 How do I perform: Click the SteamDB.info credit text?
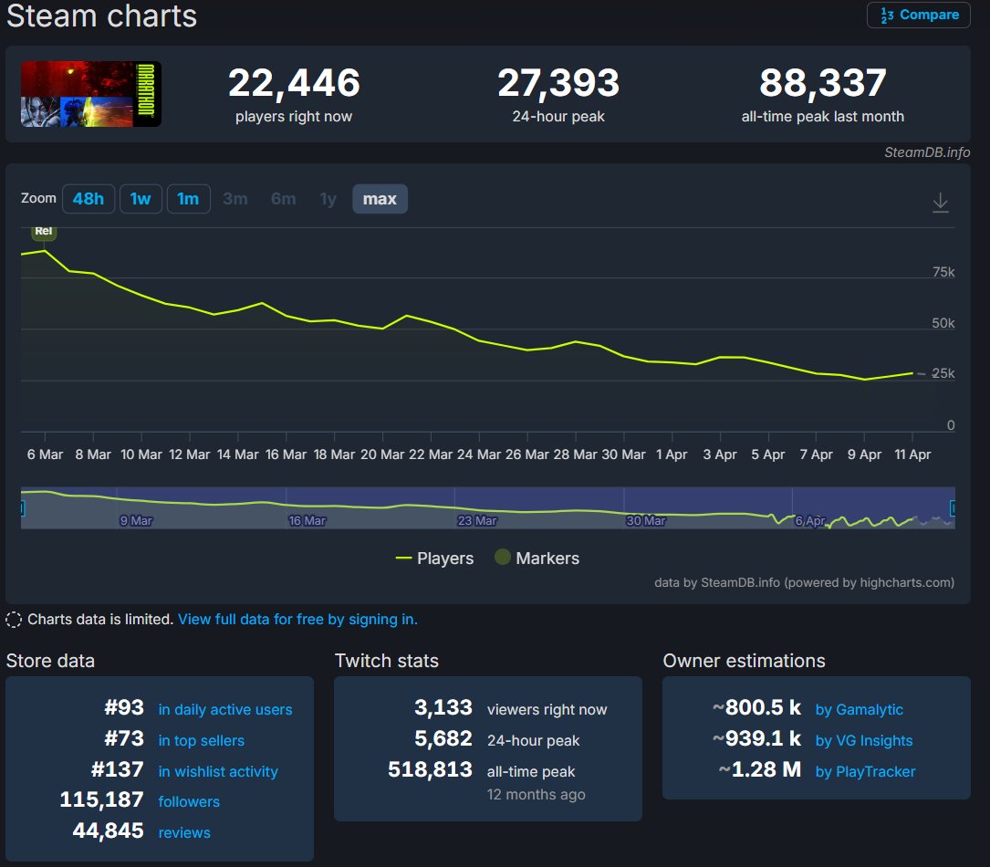(927, 152)
